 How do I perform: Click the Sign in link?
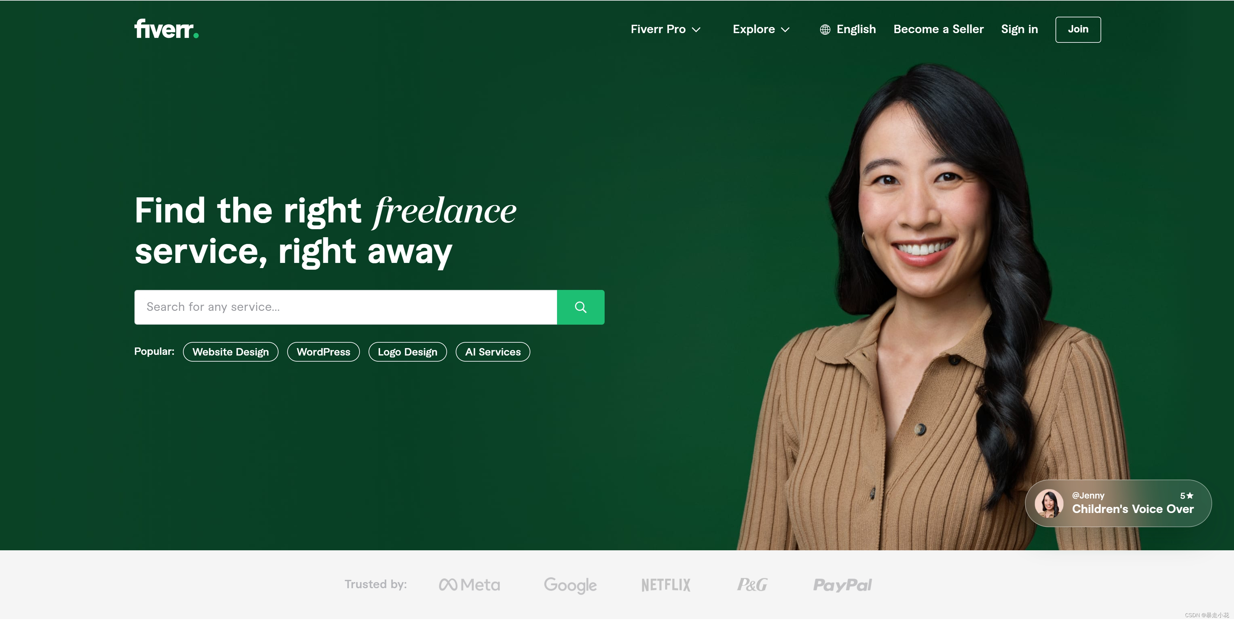1019,29
